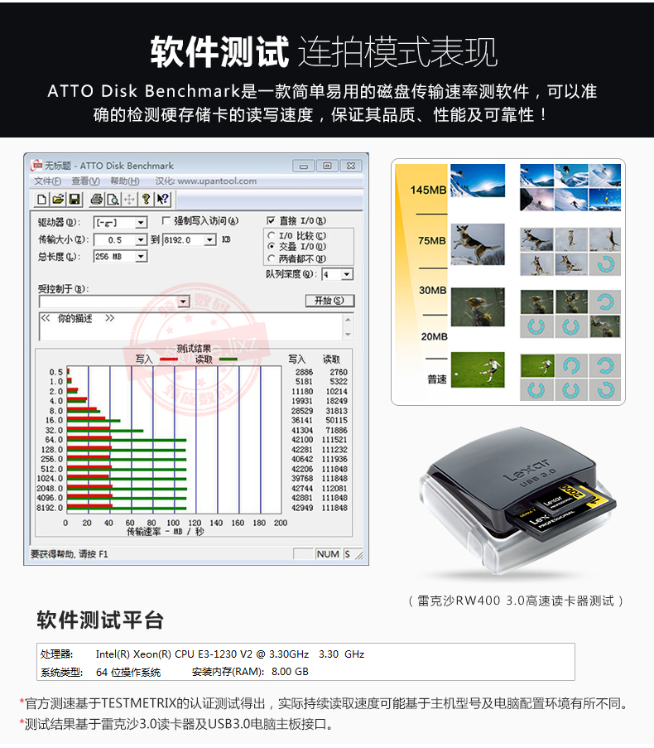Click write value 42949

(302, 508)
